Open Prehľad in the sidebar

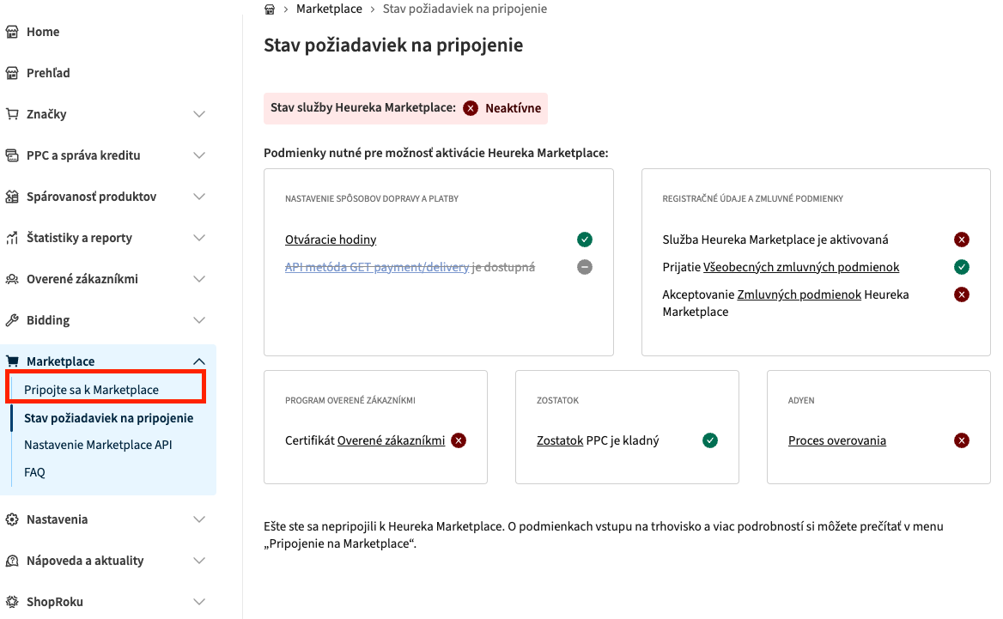coord(48,73)
